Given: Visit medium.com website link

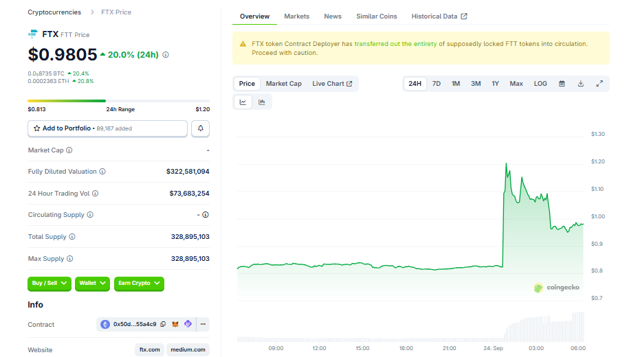Looking at the screenshot, I should click(188, 349).
